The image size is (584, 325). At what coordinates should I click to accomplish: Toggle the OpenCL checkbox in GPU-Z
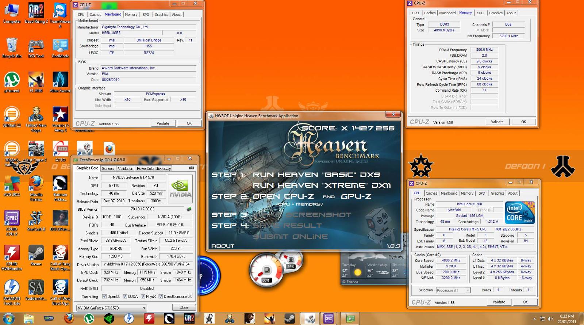[x=104, y=297]
